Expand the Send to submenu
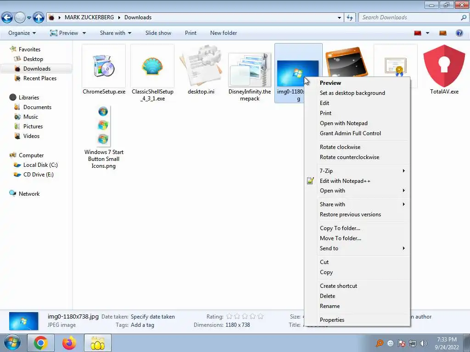The height and width of the screenshot is (352, 470). [363, 248]
